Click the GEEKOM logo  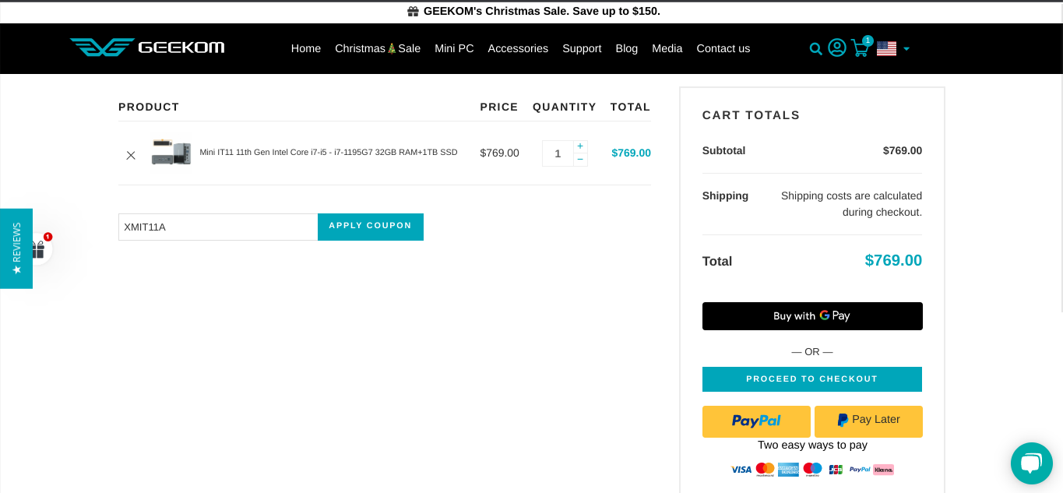(x=147, y=48)
